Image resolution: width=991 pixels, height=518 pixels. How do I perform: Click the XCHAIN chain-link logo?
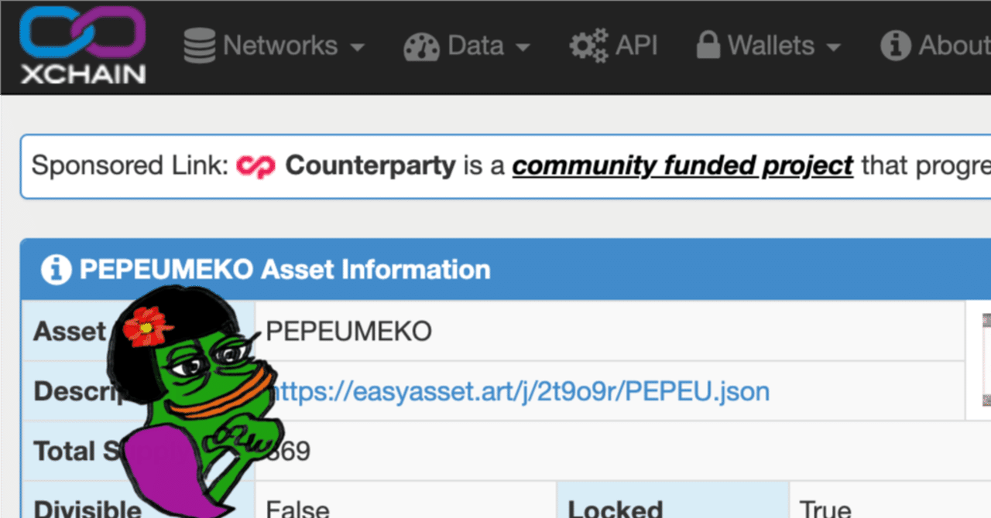(83, 32)
